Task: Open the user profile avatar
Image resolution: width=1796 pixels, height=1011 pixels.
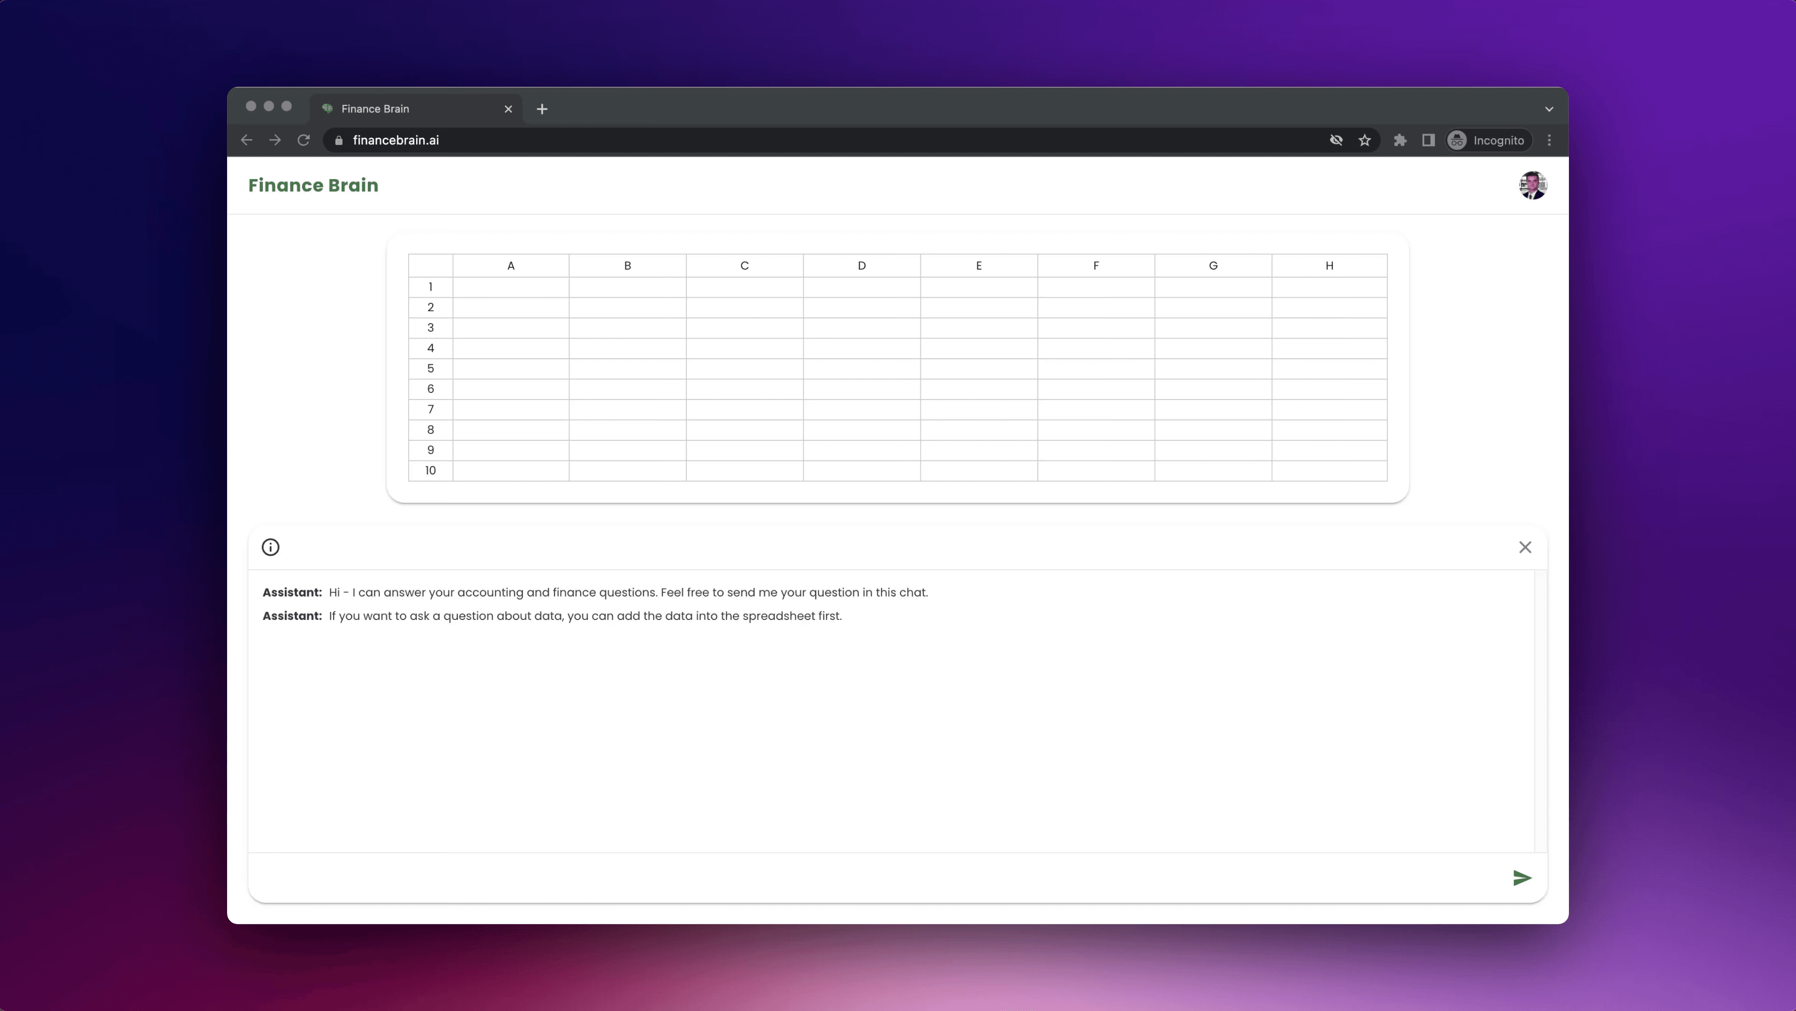Action: pyautogui.click(x=1532, y=185)
